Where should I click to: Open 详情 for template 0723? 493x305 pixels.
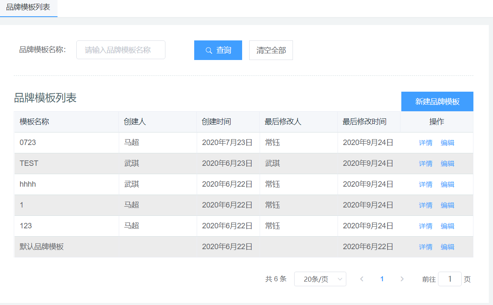pos(425,143)
